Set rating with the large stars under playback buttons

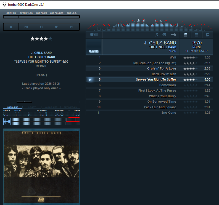click(41, 39)
